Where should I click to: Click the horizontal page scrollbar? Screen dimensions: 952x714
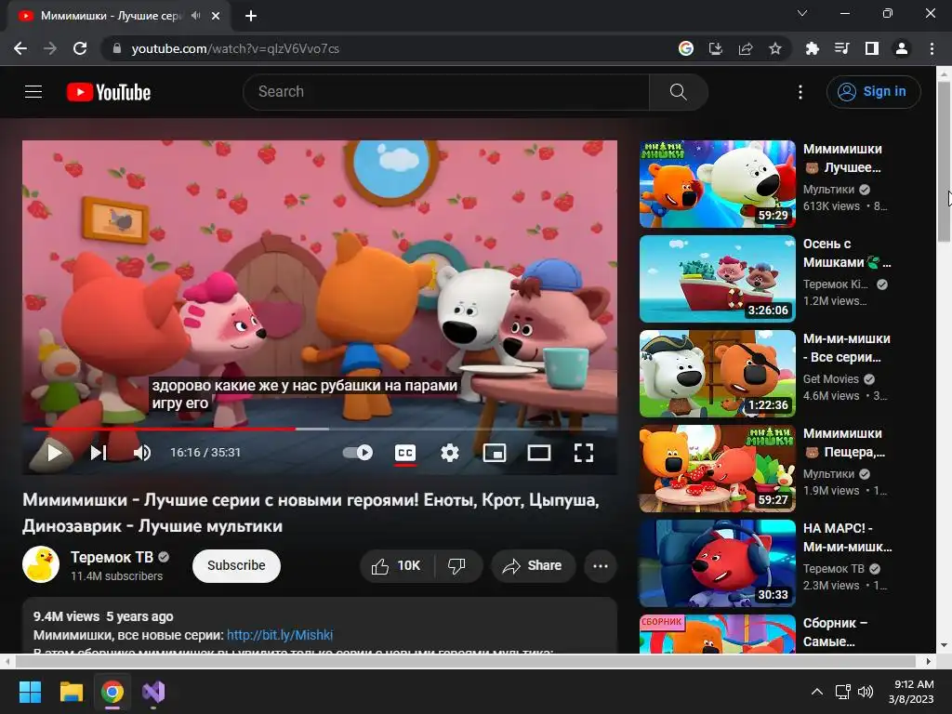point(465,661)
